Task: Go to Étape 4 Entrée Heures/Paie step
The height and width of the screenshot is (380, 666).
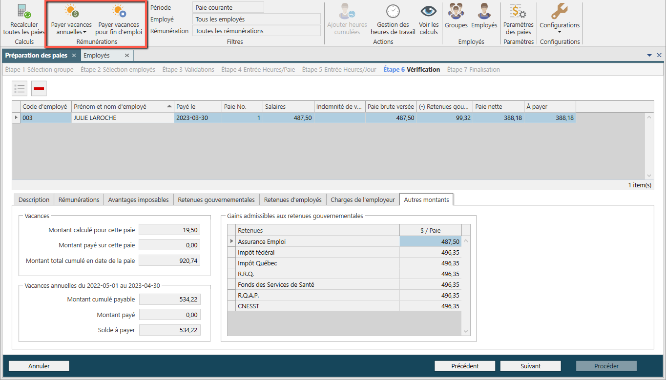Action: pyautogui.click(x=258, y=70)
